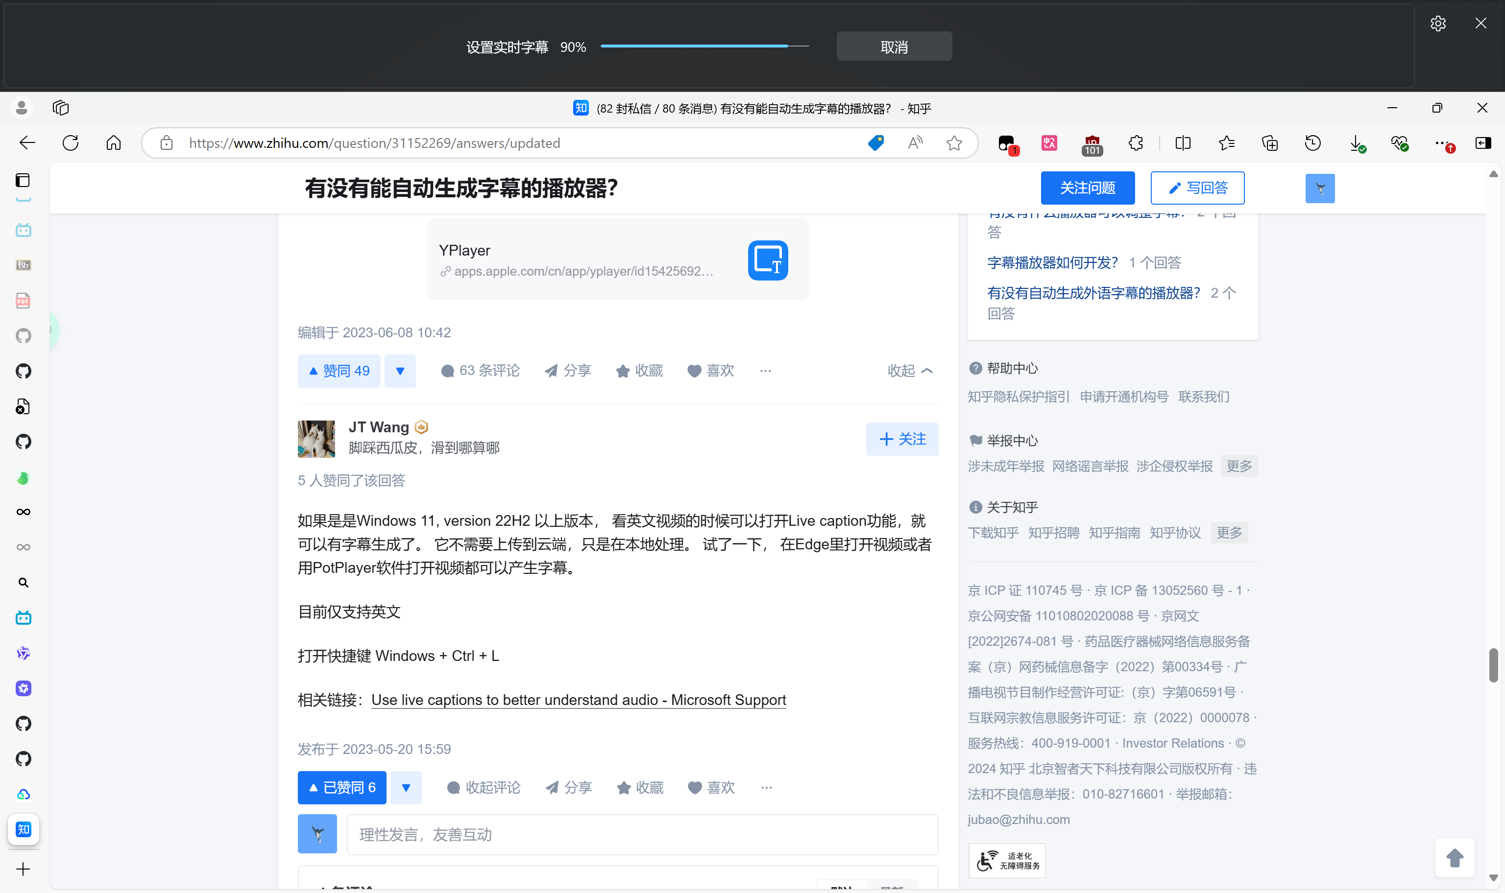Click the browser refresh icon
This screenshot has height=893, width=1505.
coord(71,143)
